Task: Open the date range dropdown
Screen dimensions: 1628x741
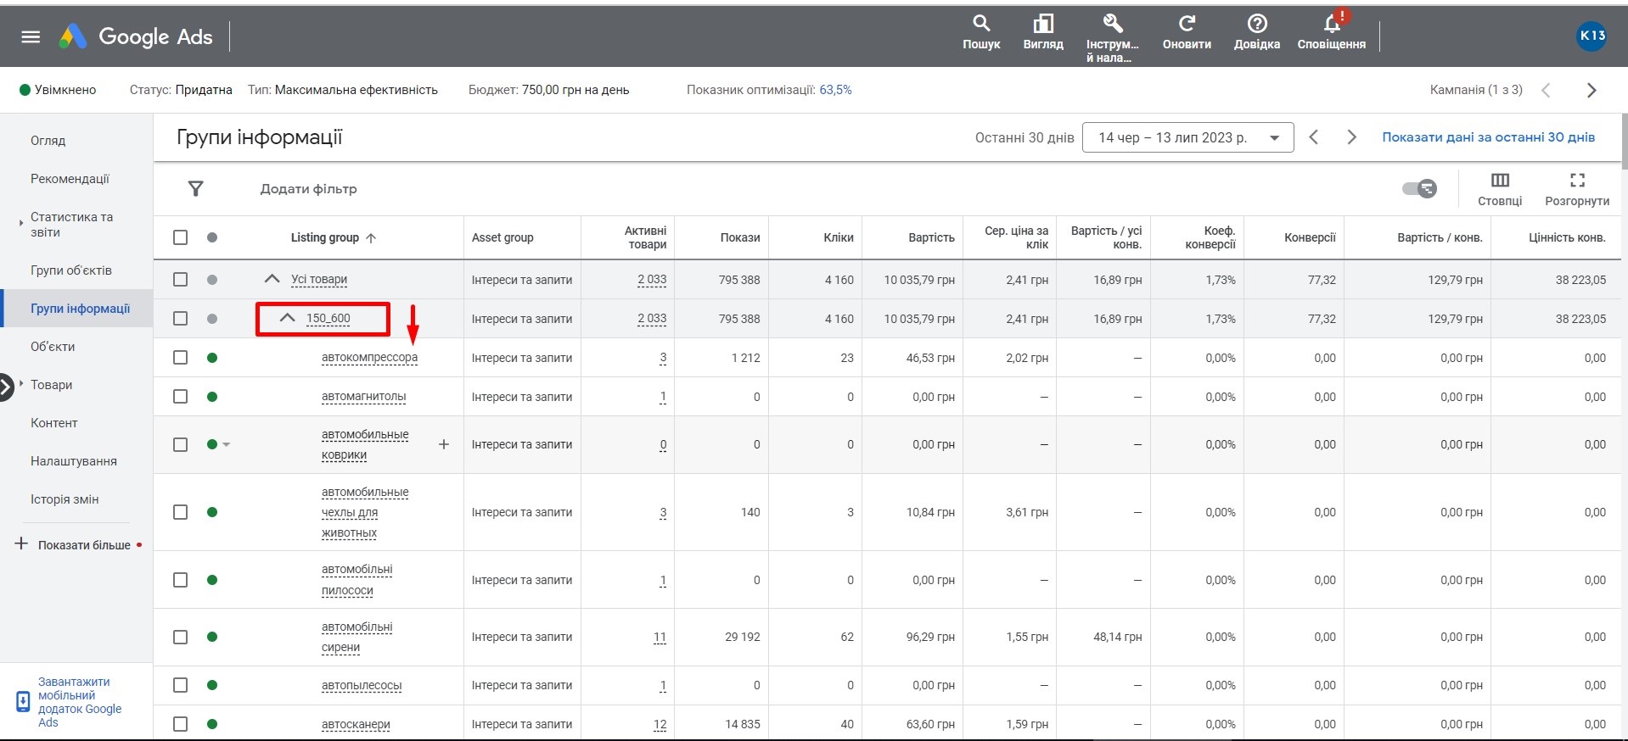Action: point(1187,137)
